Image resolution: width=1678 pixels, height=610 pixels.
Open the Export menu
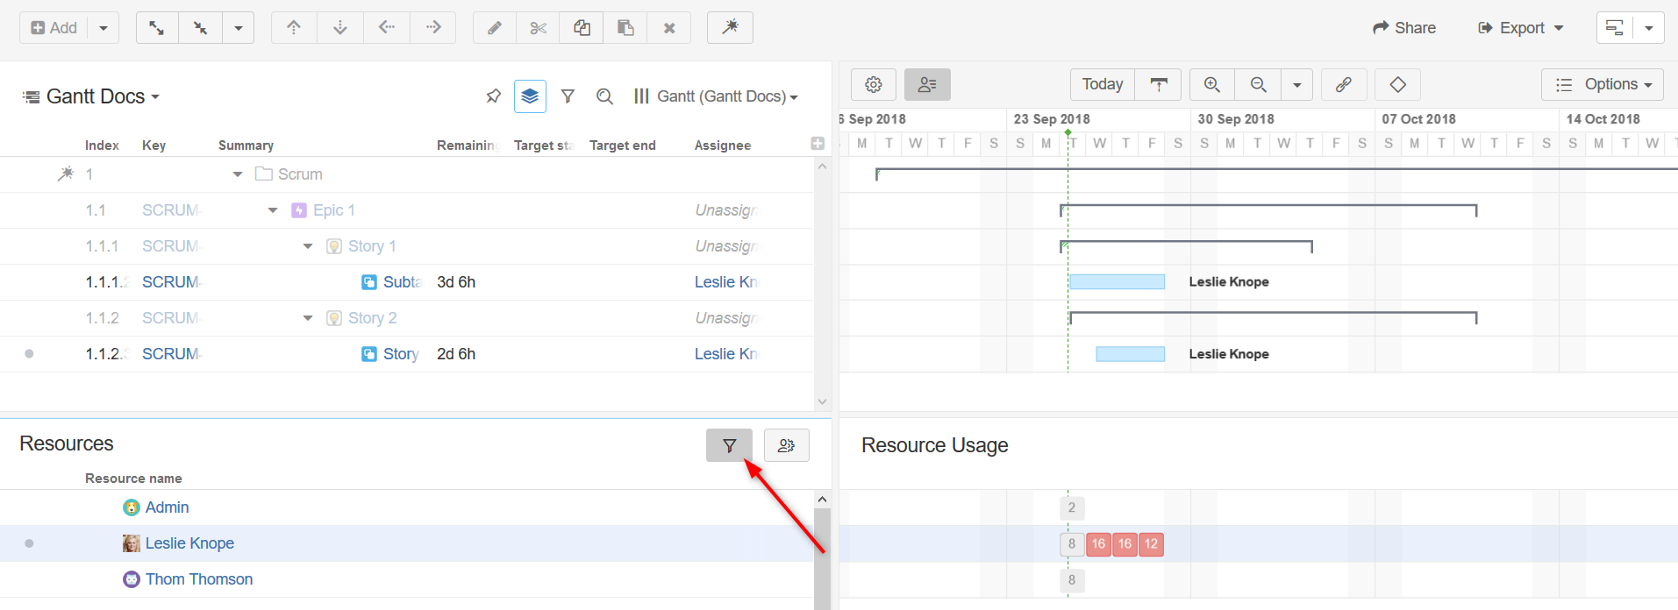point(1520,28)
